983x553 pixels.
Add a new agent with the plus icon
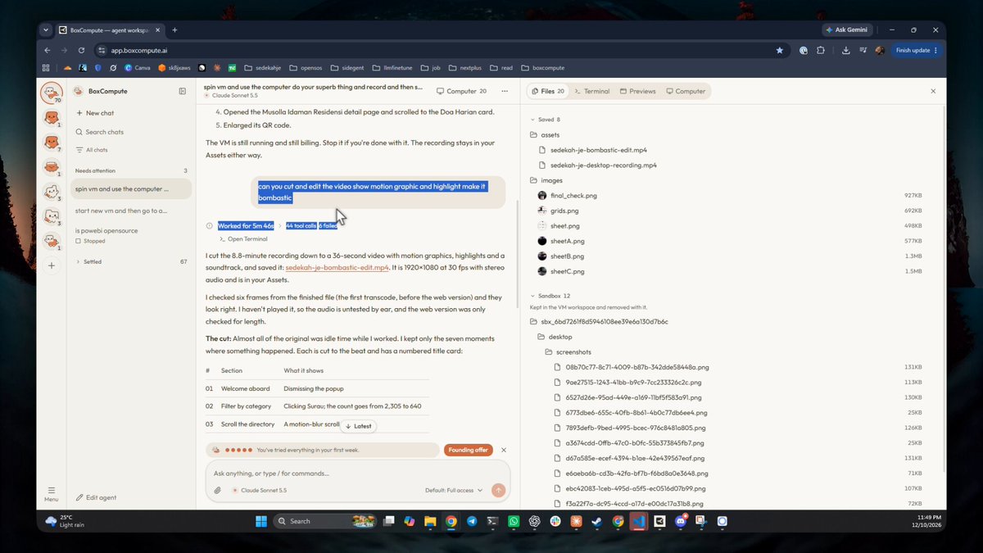point(52,265)
